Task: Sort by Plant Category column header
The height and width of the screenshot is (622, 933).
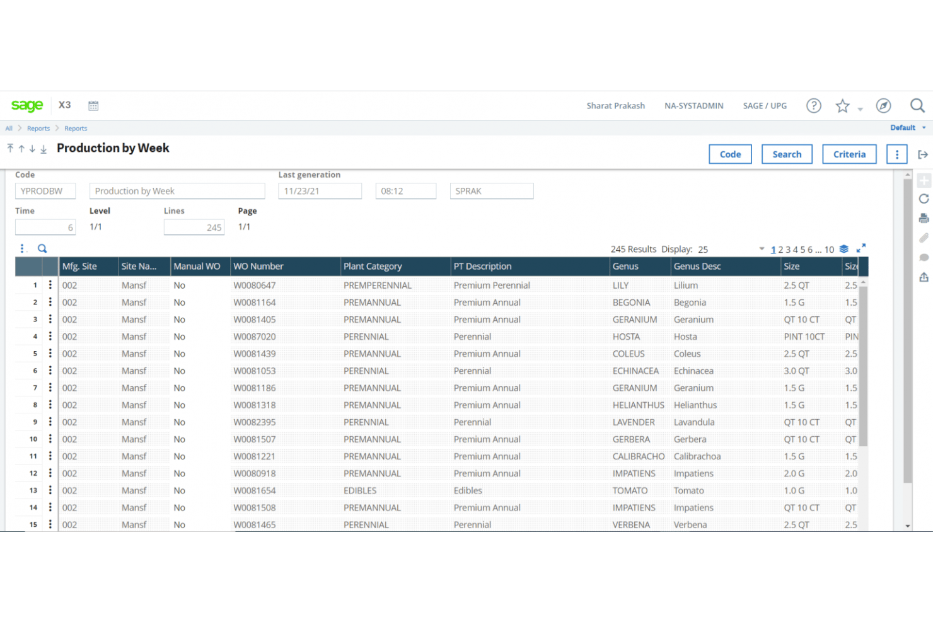Action: [x=395, y=267]
